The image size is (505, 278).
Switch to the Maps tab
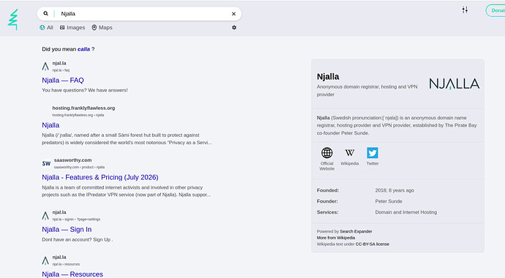pyautogui.click(x=102, y=28)
